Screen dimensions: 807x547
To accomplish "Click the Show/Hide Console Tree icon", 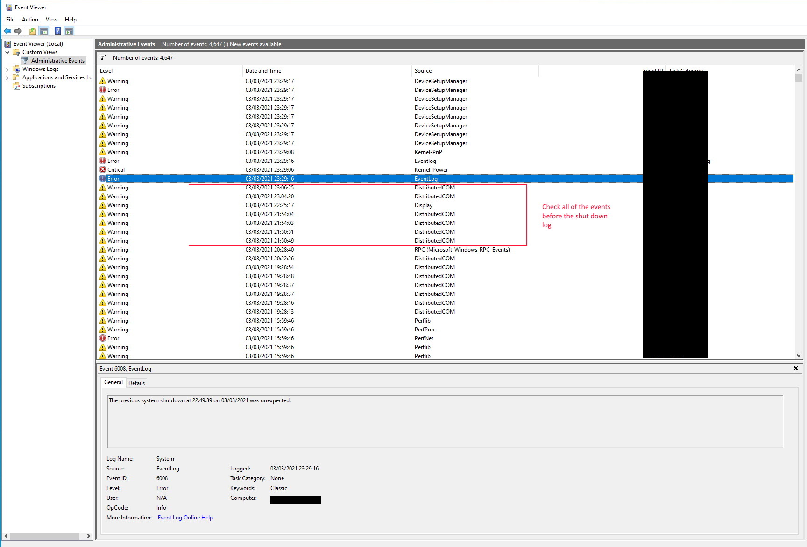I will tap(44, 31).
